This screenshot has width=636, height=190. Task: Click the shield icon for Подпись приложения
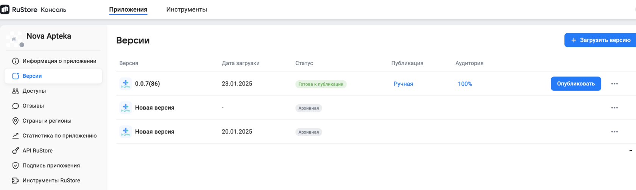16,165
